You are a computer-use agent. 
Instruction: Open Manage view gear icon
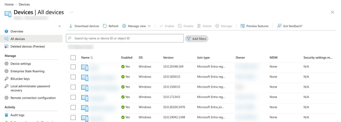pyautogui.click(x=124, y=26)
